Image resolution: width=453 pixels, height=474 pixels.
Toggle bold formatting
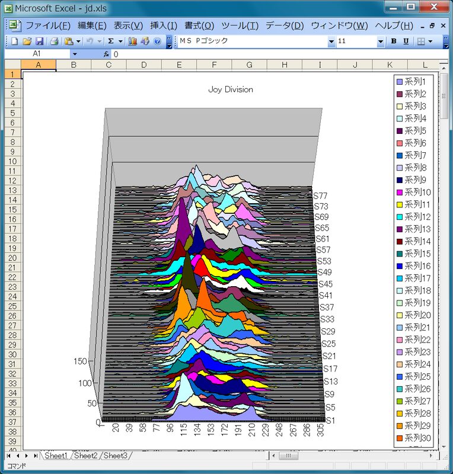pyautogui.click(x=394, y=41)
